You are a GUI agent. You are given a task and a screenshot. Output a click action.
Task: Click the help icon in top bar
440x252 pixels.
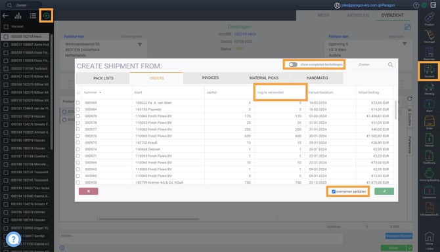pos(416,5)
